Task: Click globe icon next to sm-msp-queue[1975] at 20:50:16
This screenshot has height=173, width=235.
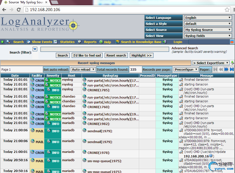Action: point(84,160)
